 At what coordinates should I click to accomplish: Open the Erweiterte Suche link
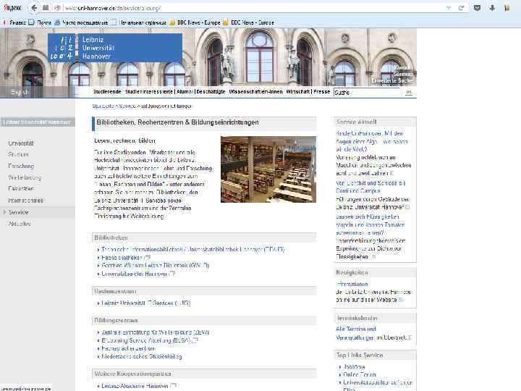pyautogui.click(x=392, y=81)
